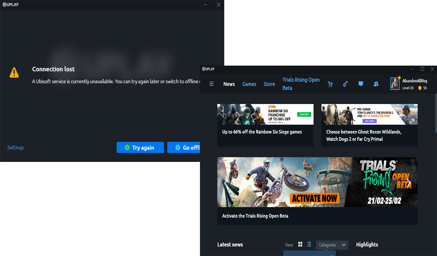Image resolution: width=437 pixels, height=256 pixels.
Task: Minimize the main Uplay window
Action: coord(413,69)
